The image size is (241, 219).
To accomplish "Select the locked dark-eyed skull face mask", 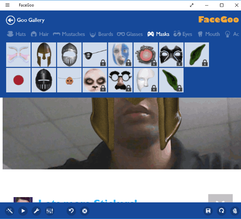I will pyautogui.click(x=95, y=80).
